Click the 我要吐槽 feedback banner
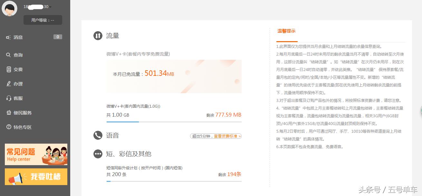This screenshot has width=422, height=196. point(36,176)
